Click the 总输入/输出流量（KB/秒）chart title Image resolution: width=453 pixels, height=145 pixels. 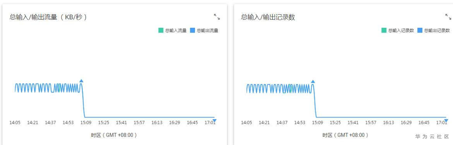48,17
